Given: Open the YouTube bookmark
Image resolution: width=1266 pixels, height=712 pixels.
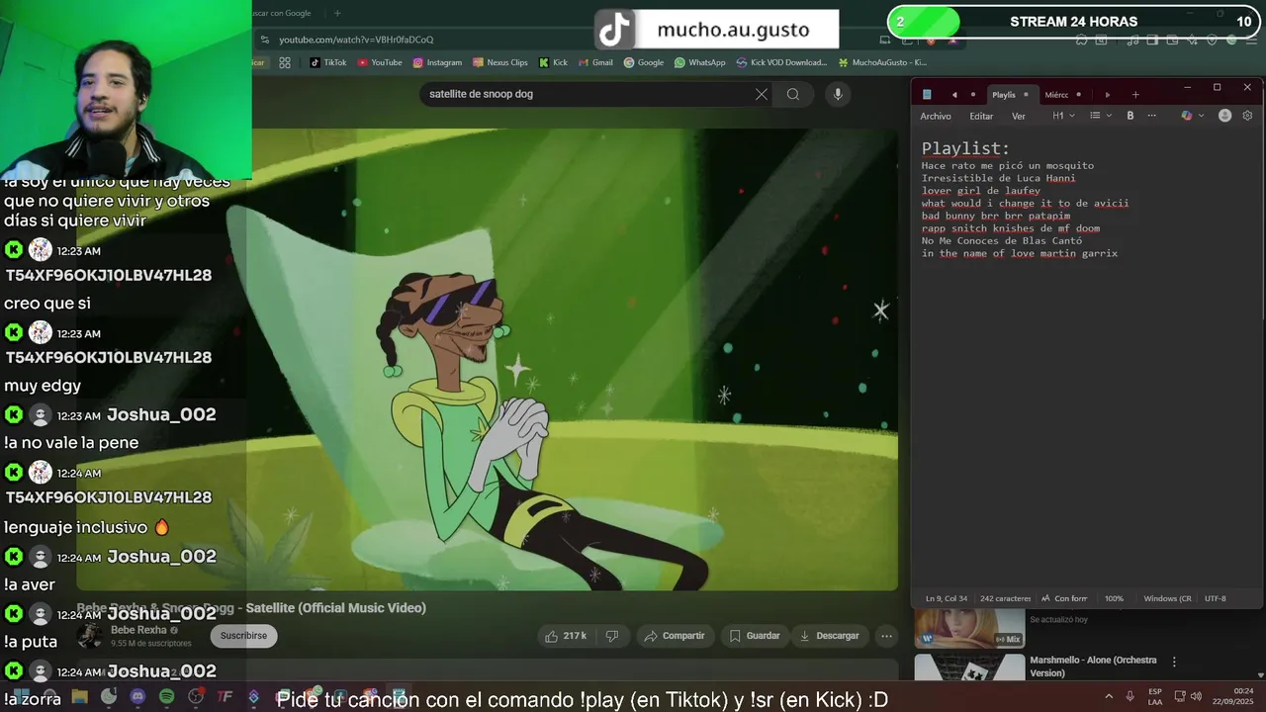Looking at the screenshot, I should pyautogui.click(x=380, y=62).
